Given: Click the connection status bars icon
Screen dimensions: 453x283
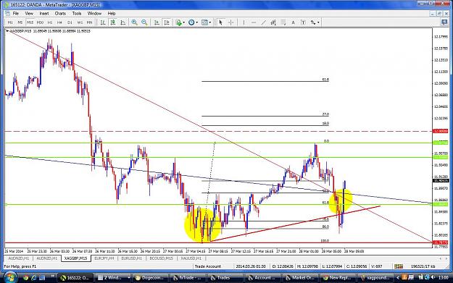Looking at the screenshot, I should [x=399, y=266].
